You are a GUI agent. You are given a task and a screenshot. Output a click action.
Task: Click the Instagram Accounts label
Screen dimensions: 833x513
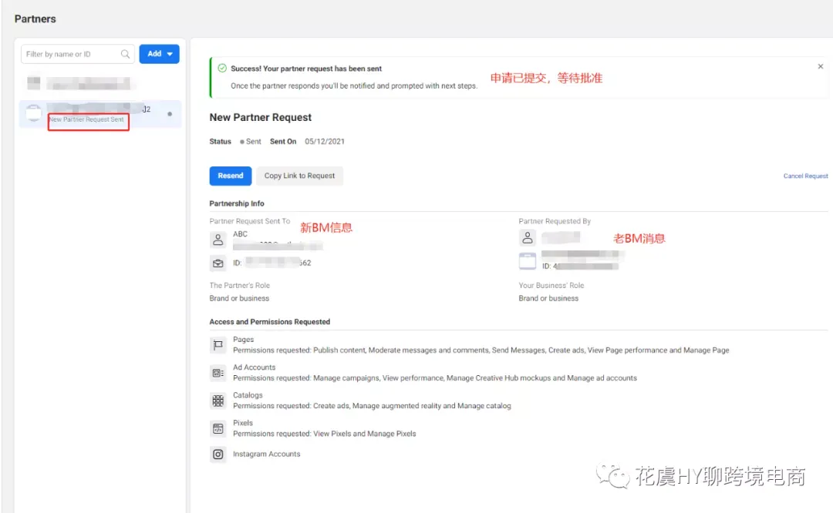266,454
